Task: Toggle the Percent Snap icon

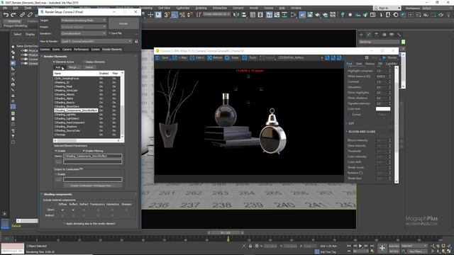Action: click(x=182, y=15)
